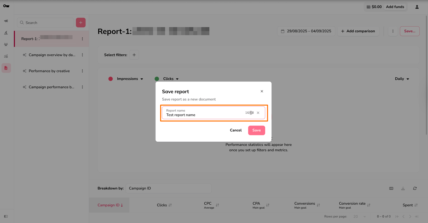Open the Campaigns section from the sidebar
Viewport: 428px width, 223px height.
(x=6, y=21)
